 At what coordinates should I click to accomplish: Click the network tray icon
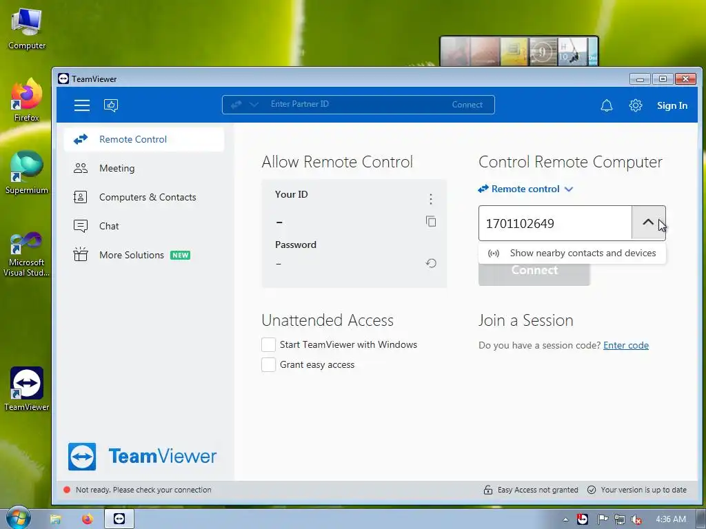(x=620, y=519)
